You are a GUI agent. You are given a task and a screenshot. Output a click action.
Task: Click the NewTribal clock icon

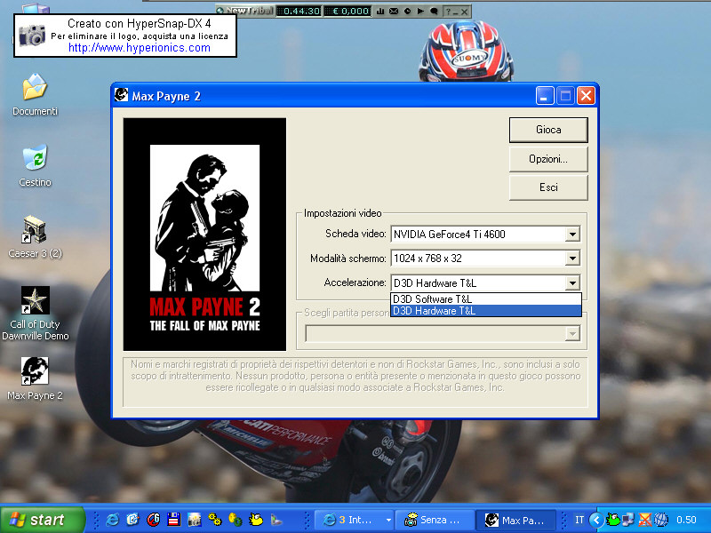(x=407, y=11)
